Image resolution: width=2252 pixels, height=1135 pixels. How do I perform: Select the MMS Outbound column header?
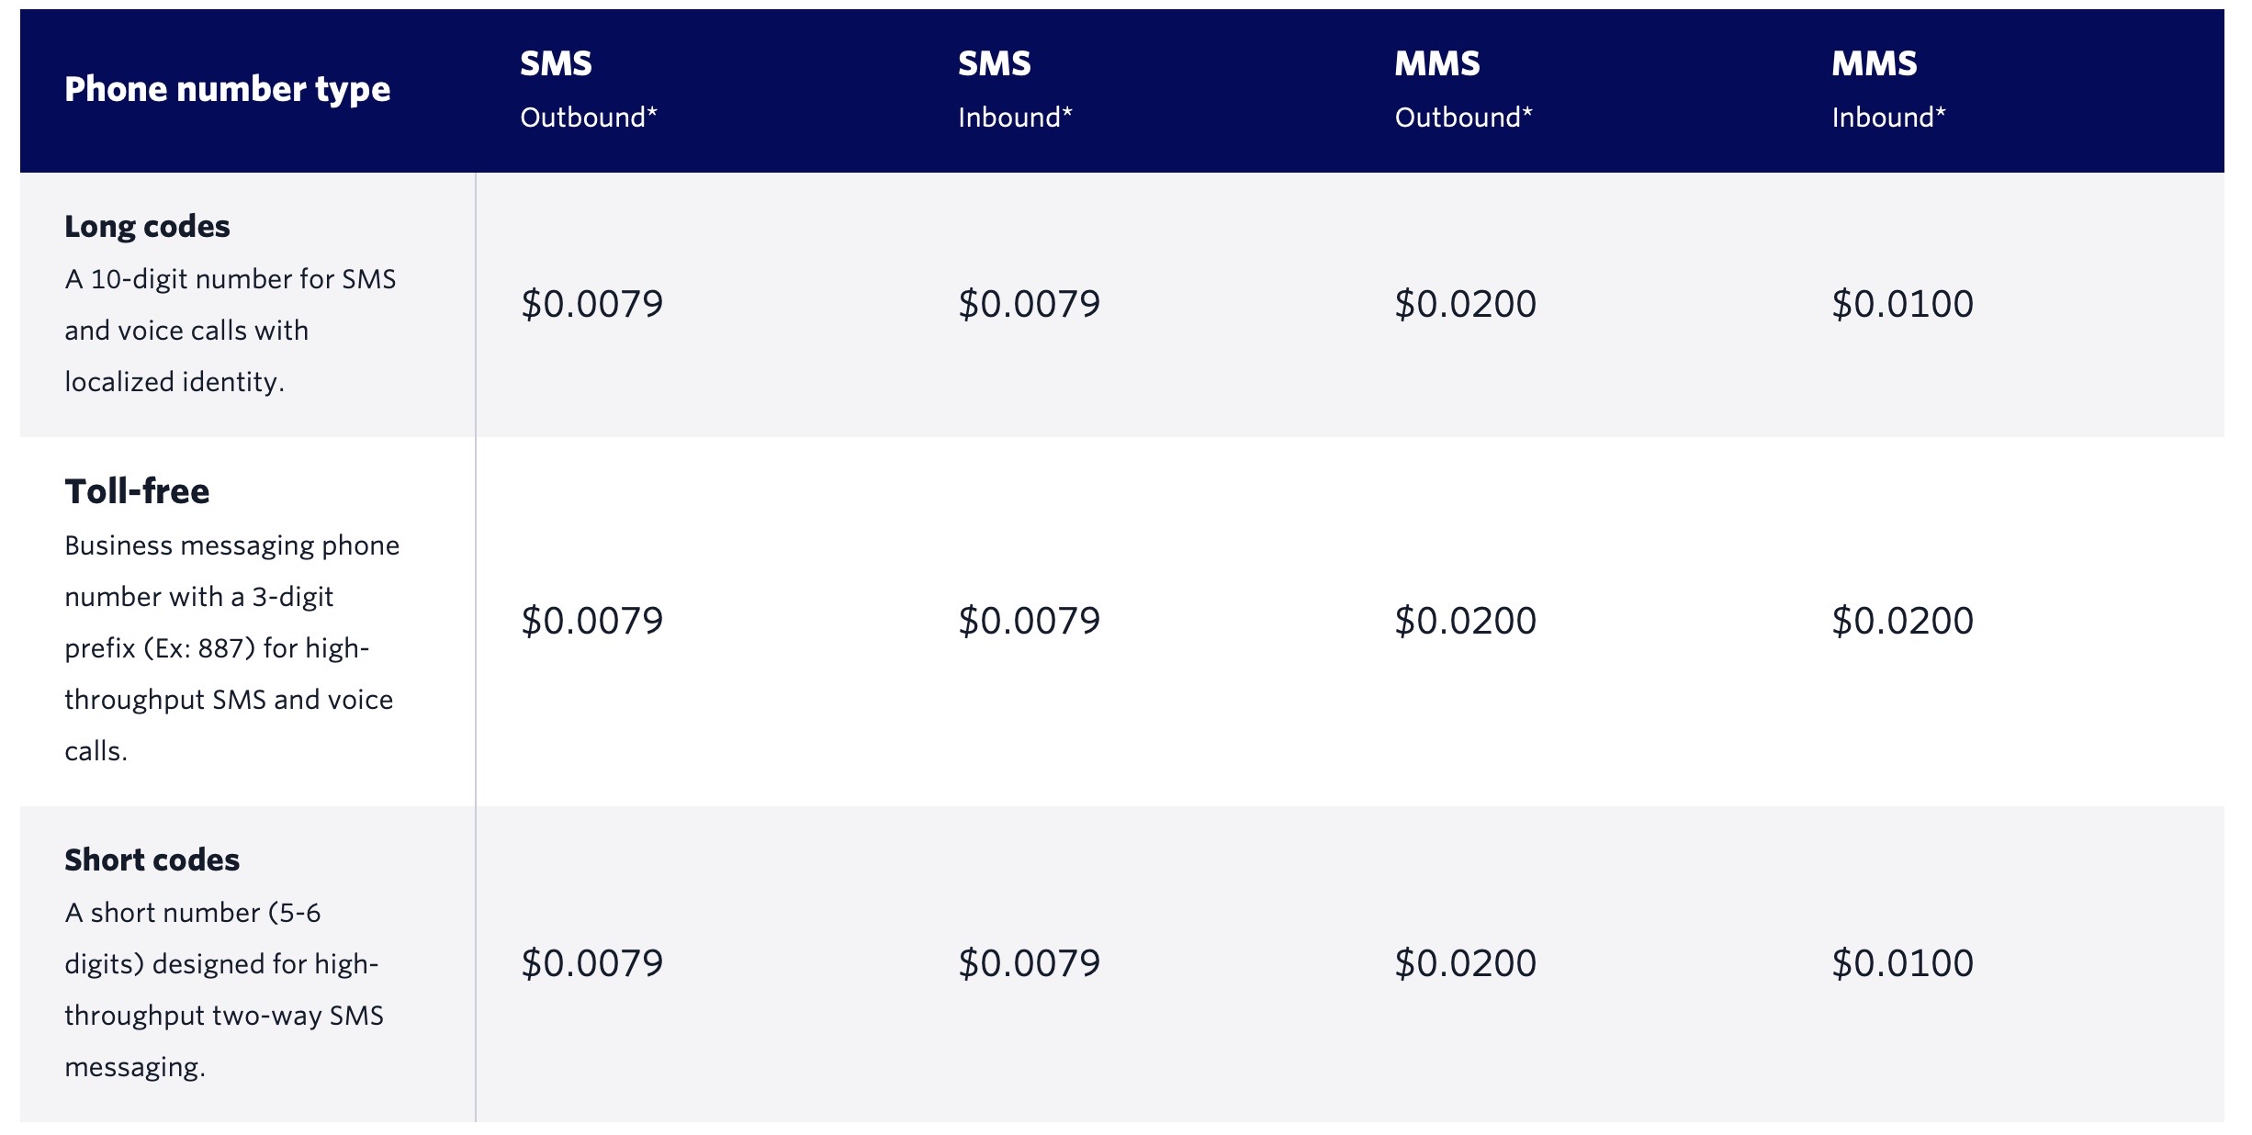pos(1463,89)
